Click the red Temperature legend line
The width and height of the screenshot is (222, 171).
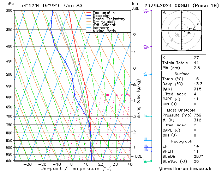[89, 13]
